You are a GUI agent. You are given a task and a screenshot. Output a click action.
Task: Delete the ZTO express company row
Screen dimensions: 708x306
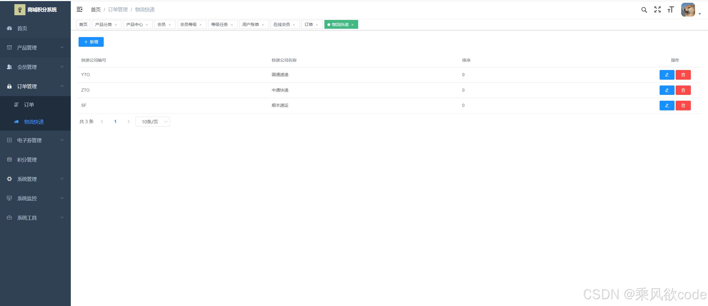pos(683,90)
